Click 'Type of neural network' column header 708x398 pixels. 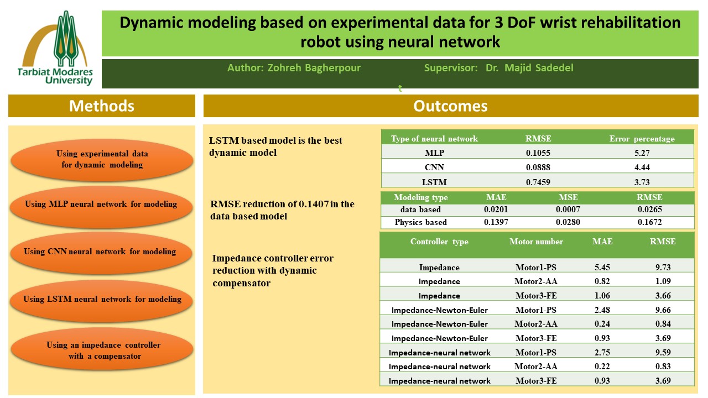(x=434, y=139)
